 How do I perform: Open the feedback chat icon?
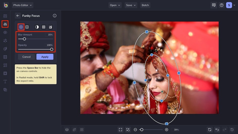click(x=214, y=5)
